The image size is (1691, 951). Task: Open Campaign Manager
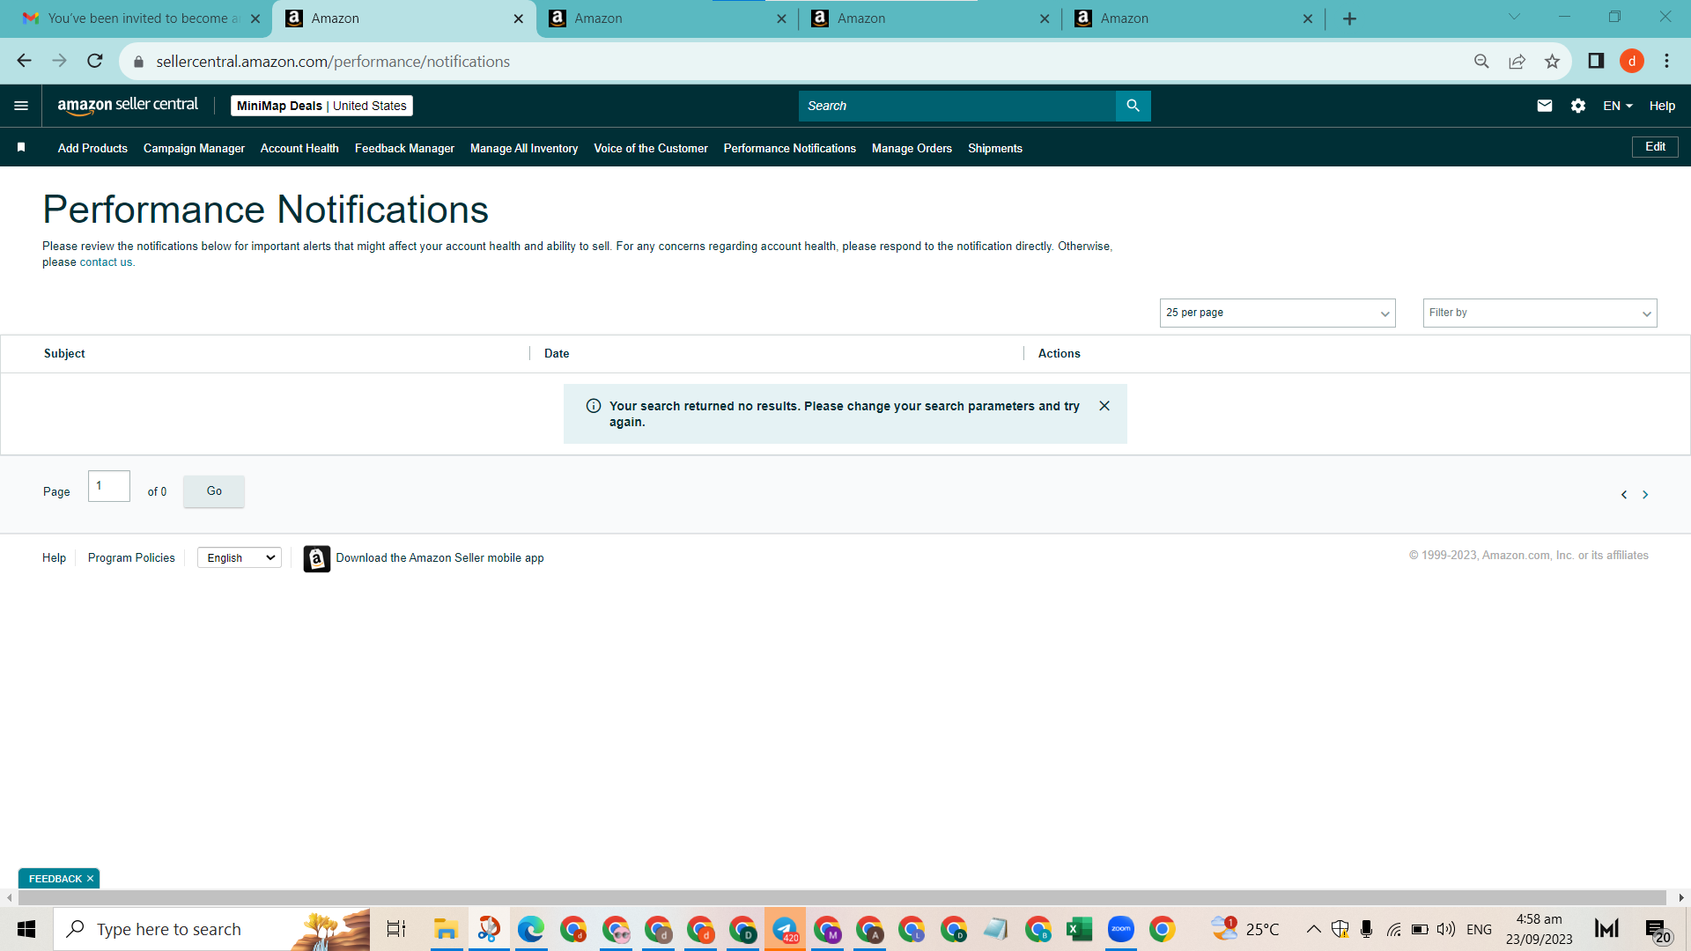coord(194,148)
